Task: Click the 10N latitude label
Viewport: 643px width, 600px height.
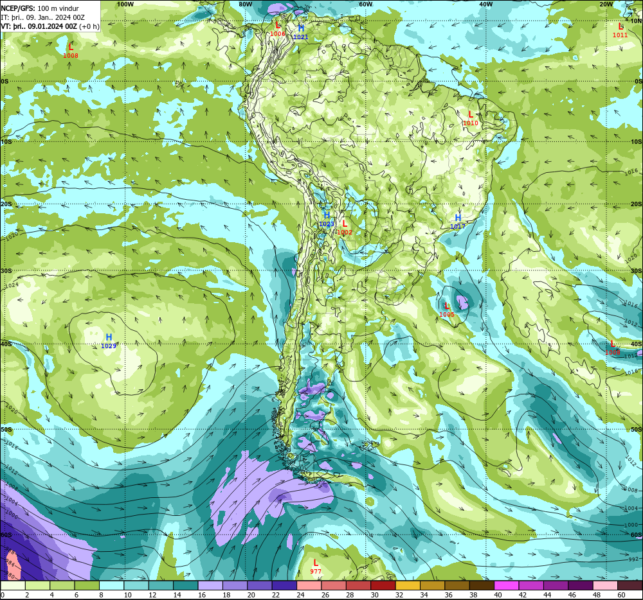Action: click(636, 21)
